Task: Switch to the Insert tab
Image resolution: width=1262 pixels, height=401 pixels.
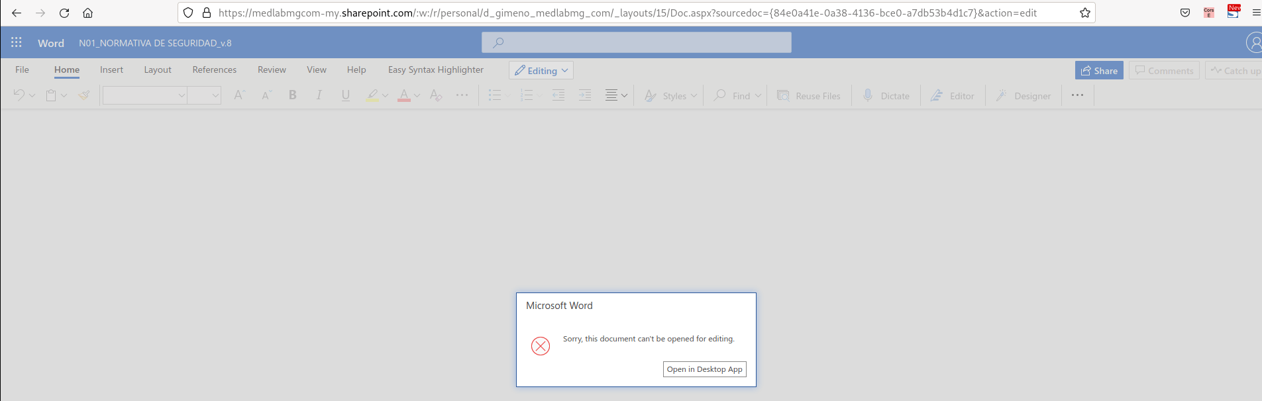Action: click(111, 69)
